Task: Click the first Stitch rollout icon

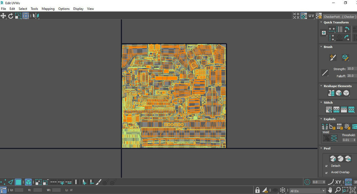Action: (x=329, y=110)
